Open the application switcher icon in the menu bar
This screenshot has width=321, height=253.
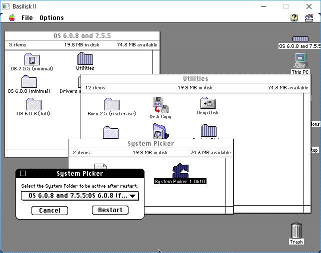pos(309,18)
